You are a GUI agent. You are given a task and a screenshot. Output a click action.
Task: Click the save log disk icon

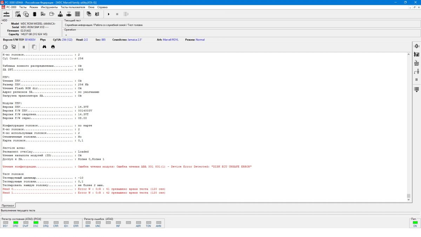(13, 47)
